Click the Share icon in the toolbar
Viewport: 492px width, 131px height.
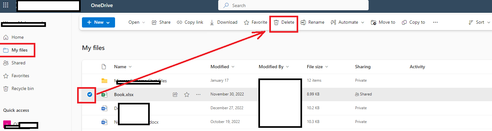pyautogui.click(x=154, y=22)
